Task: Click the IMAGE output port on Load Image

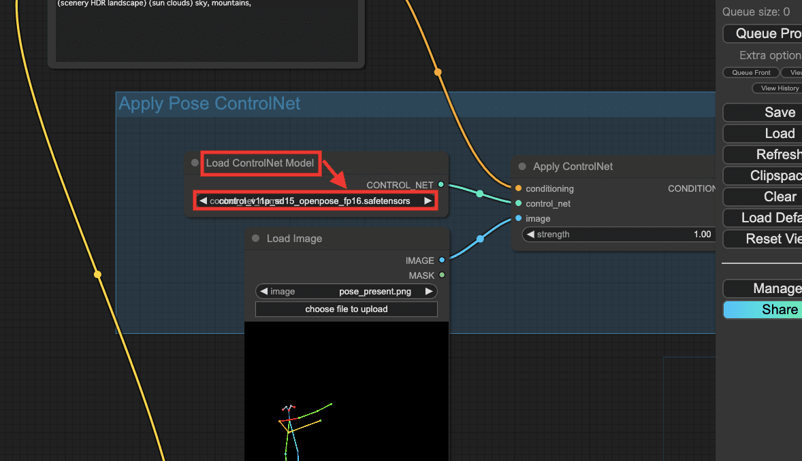Action: click(442, 260)
